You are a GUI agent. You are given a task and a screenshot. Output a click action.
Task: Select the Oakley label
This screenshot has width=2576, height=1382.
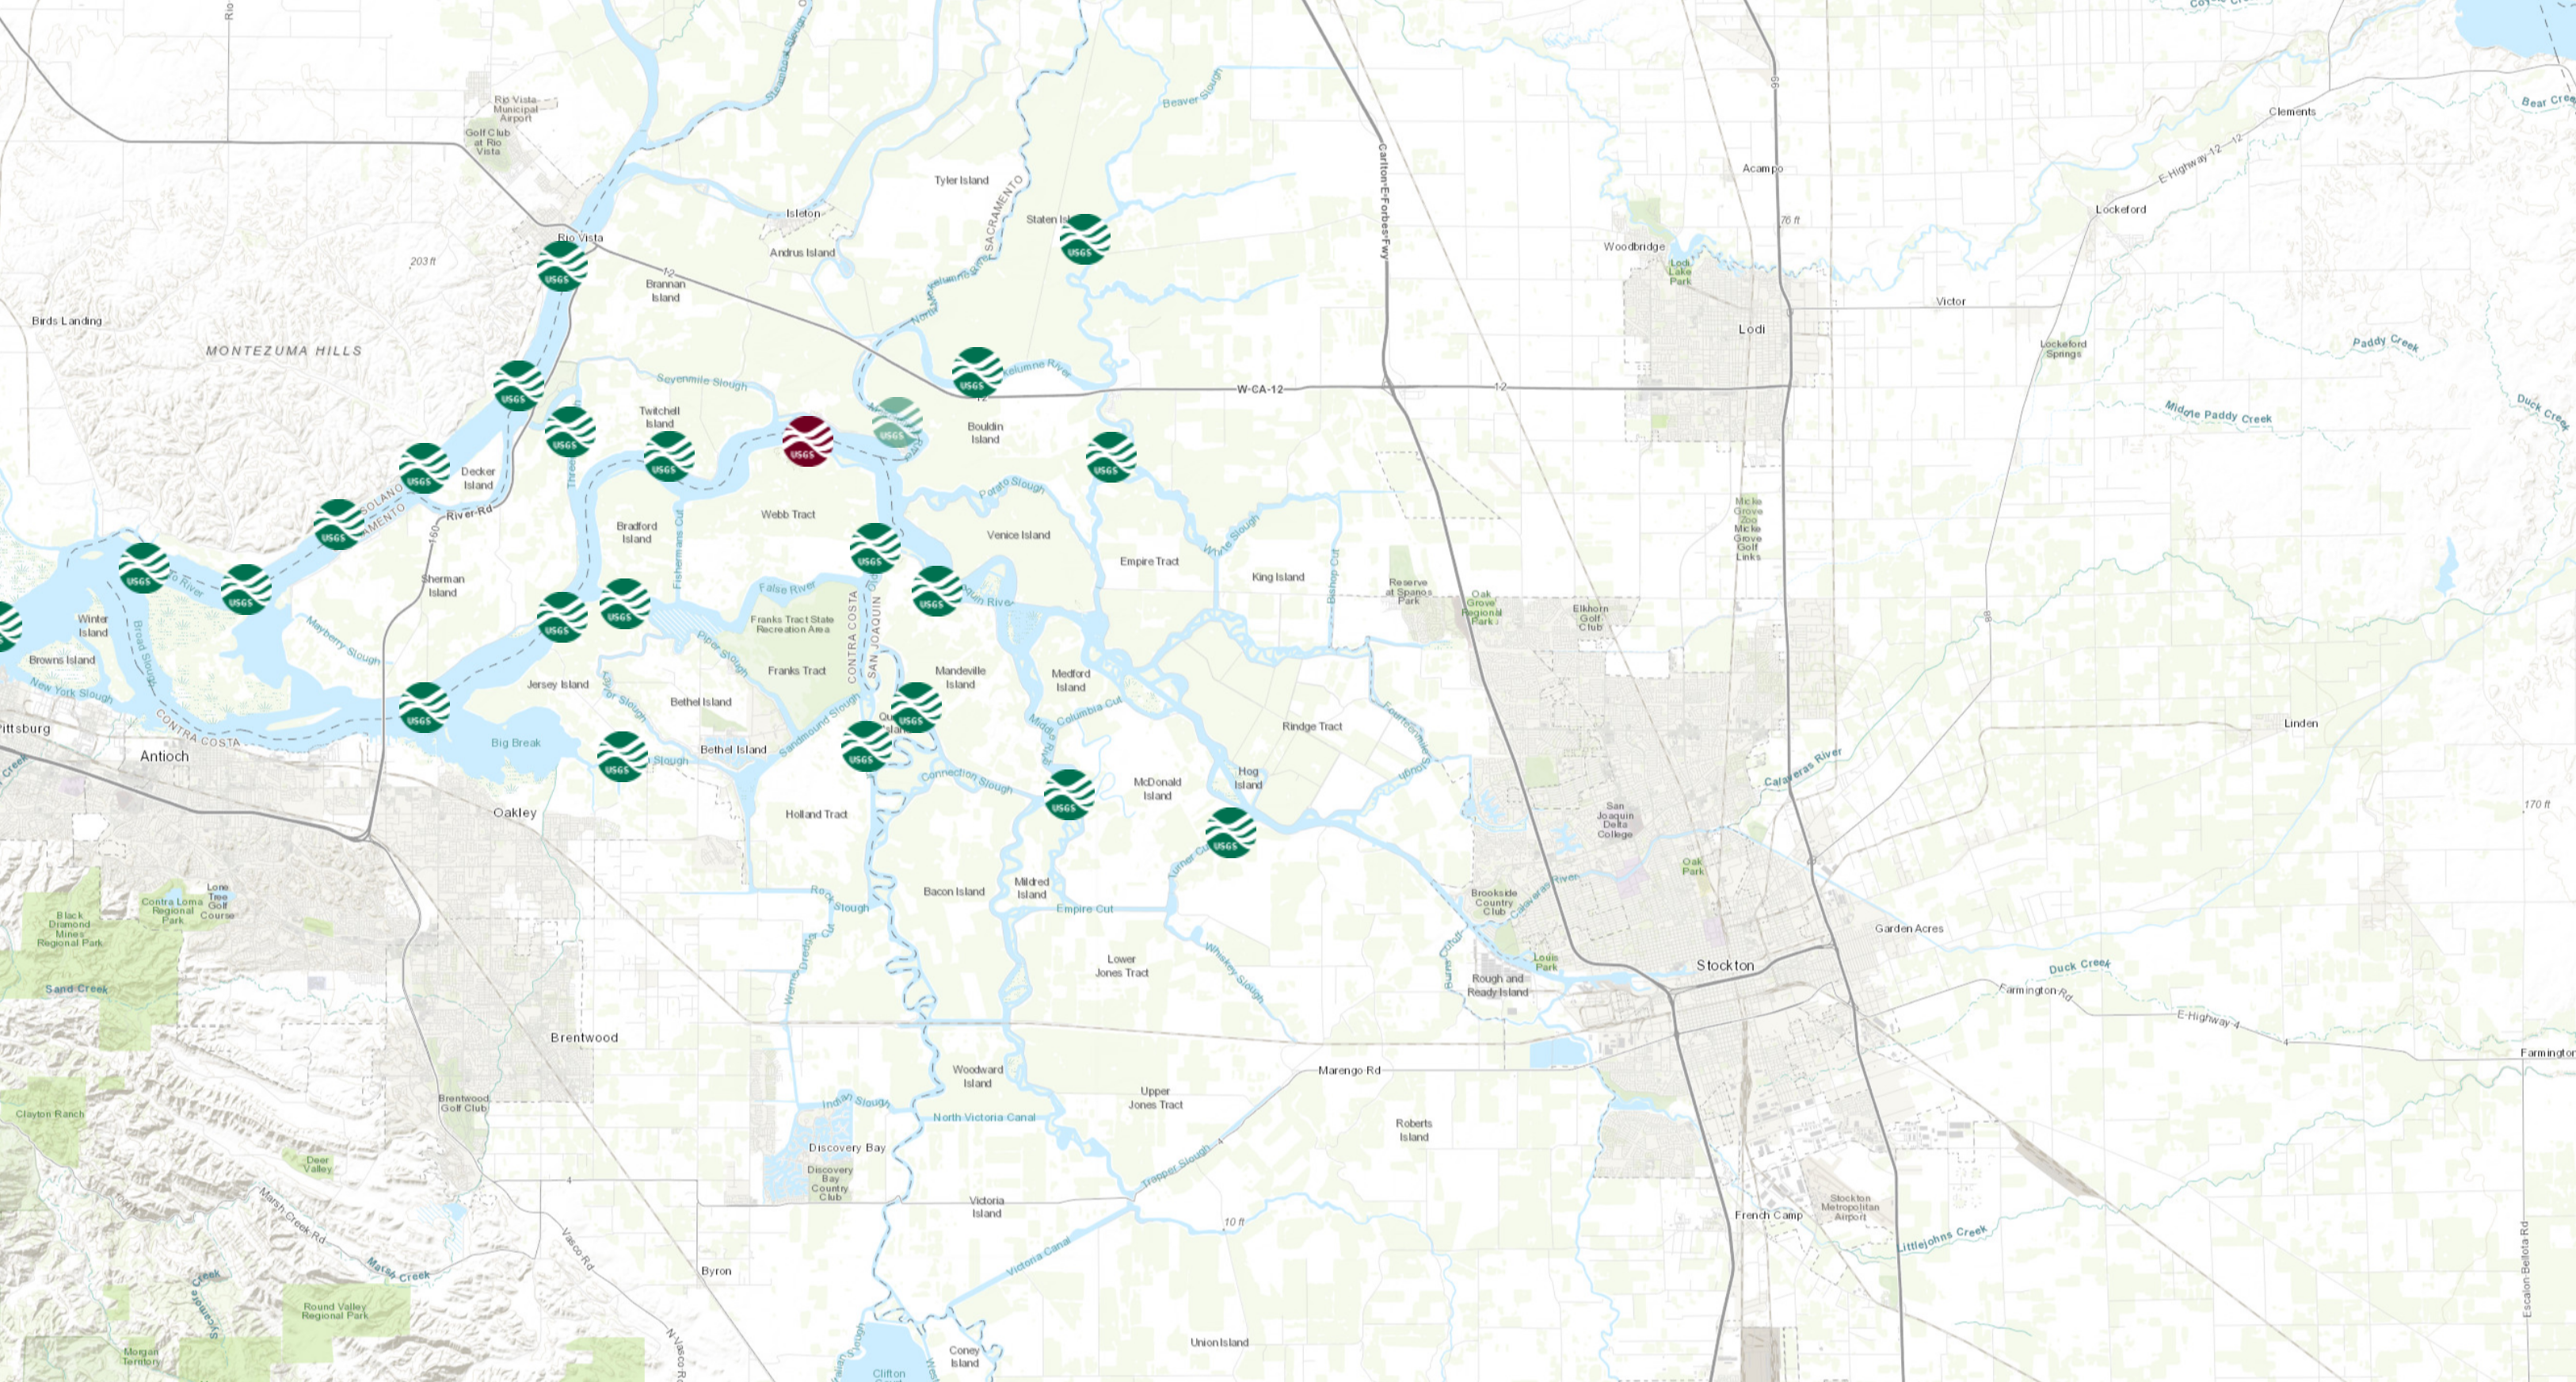click(515, 812)
